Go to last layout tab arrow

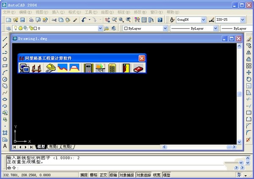tap(31, 147)
